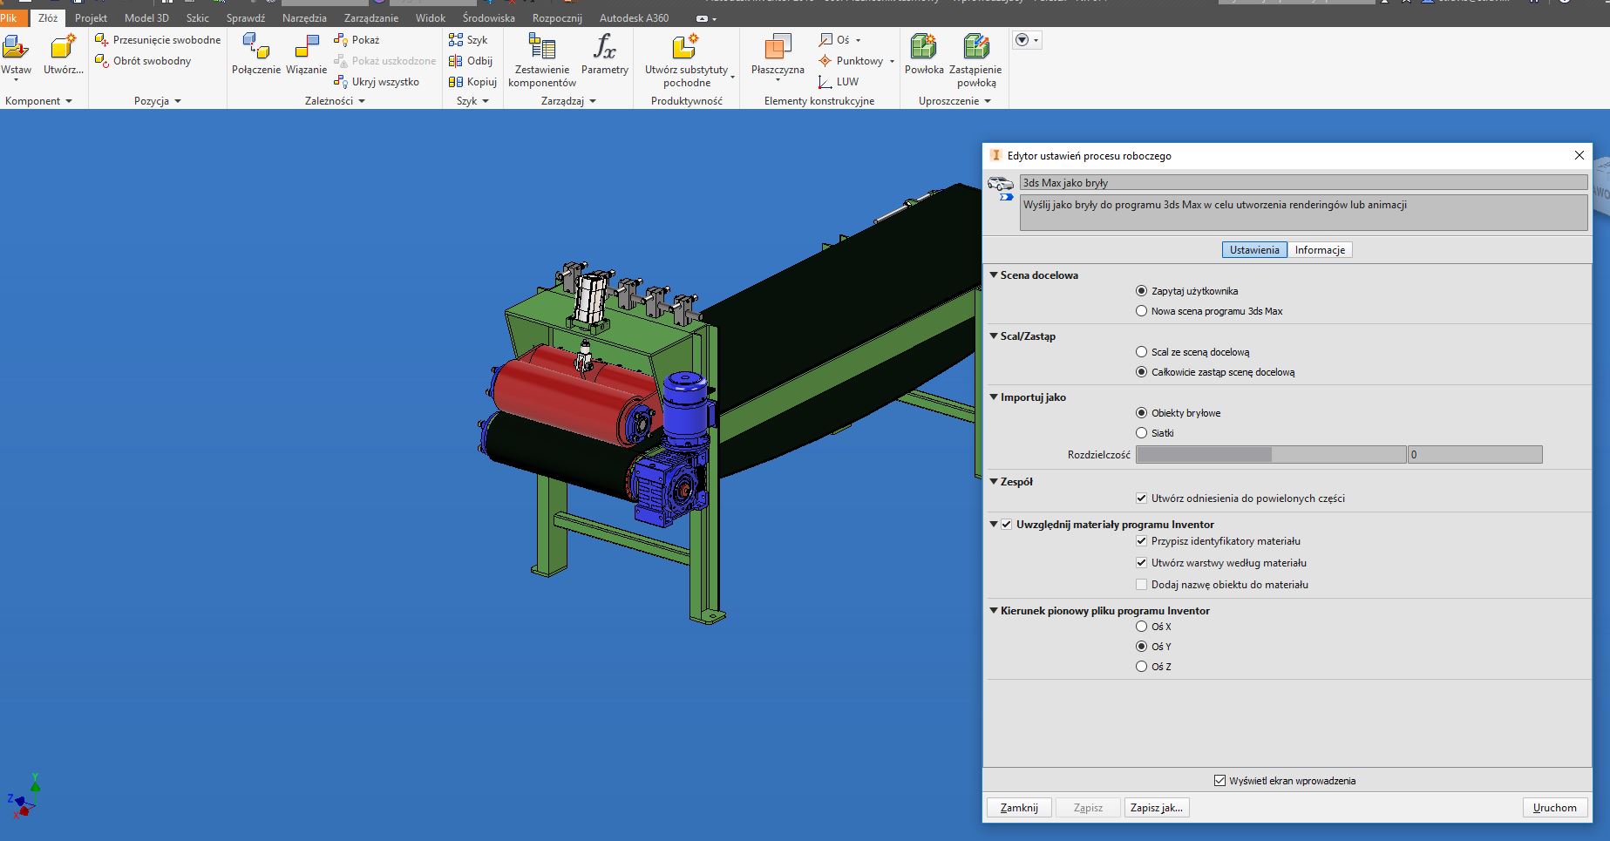Click the Rozdzielczość slider bar
This screenshot has width=1610, height=841.
pyautogui.click(x=1271, y=455)
